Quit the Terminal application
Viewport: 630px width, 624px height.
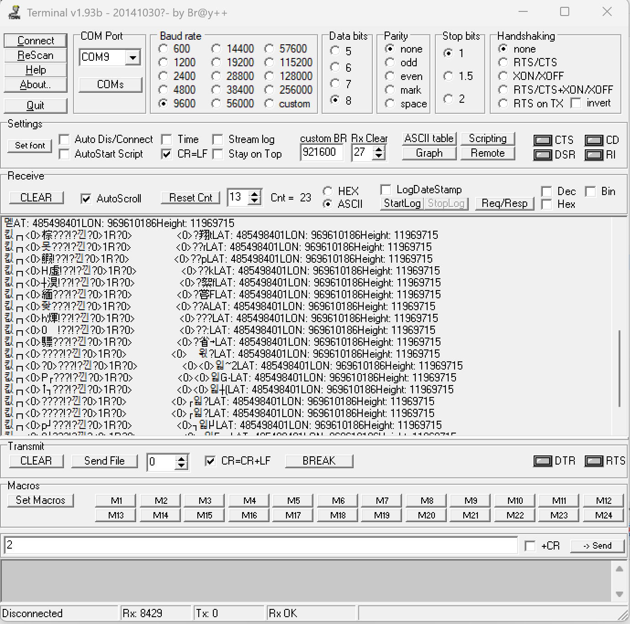(36, 106)
